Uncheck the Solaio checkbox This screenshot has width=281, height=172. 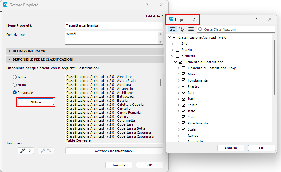pyautogui.click(x=184, y=105)
